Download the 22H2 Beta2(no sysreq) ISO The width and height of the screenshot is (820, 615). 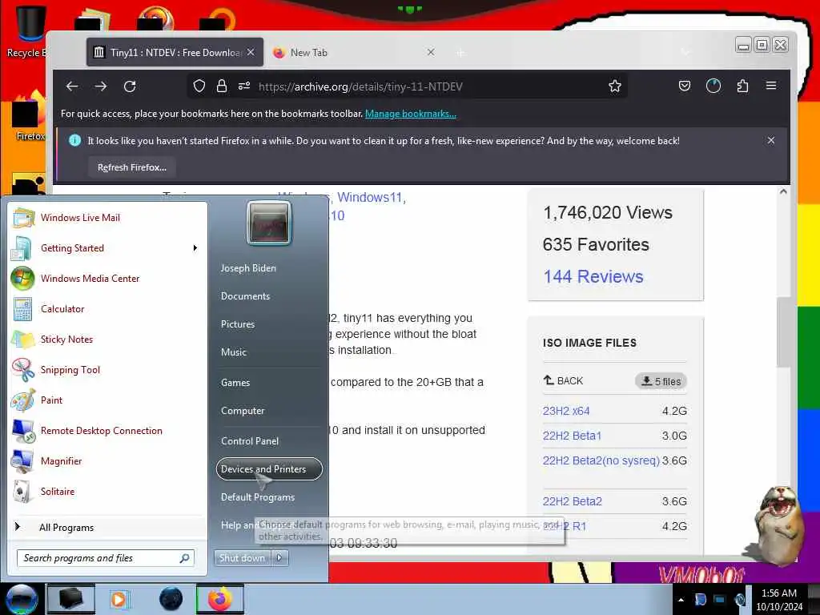pyautogui.click(x=601, y=460)
